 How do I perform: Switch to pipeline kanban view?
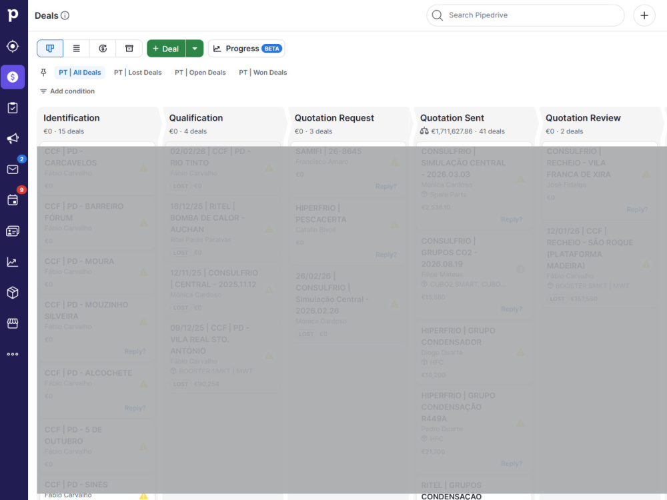click(x=50, y=49)
